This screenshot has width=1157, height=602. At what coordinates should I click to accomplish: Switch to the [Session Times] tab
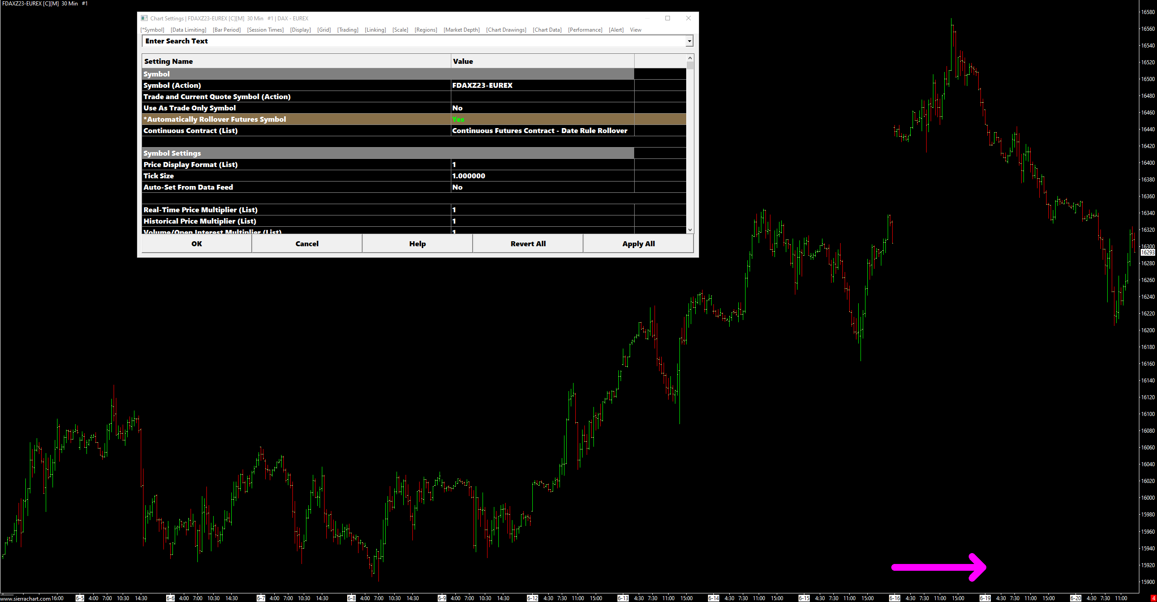(265, 30)
